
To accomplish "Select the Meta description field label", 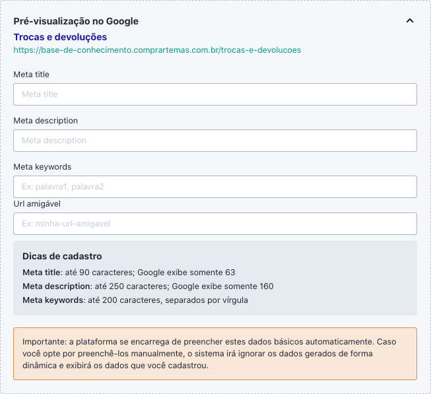I will pos(46,121).
